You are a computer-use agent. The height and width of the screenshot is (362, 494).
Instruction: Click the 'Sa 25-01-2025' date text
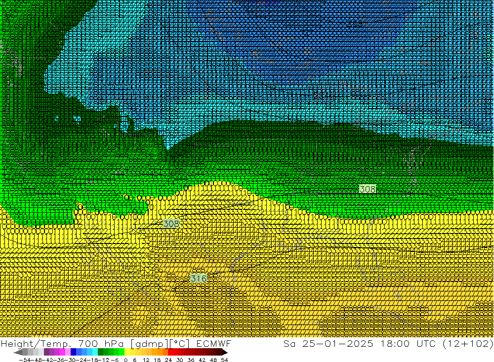coord(329,343)
